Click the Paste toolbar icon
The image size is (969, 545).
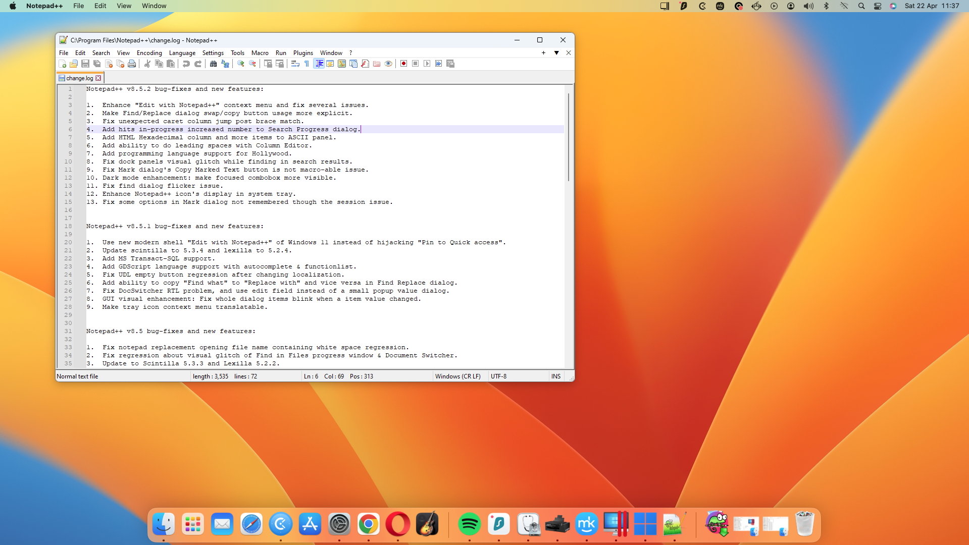(171, 64)
